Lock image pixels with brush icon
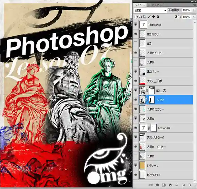 click(x=149, y=17)
